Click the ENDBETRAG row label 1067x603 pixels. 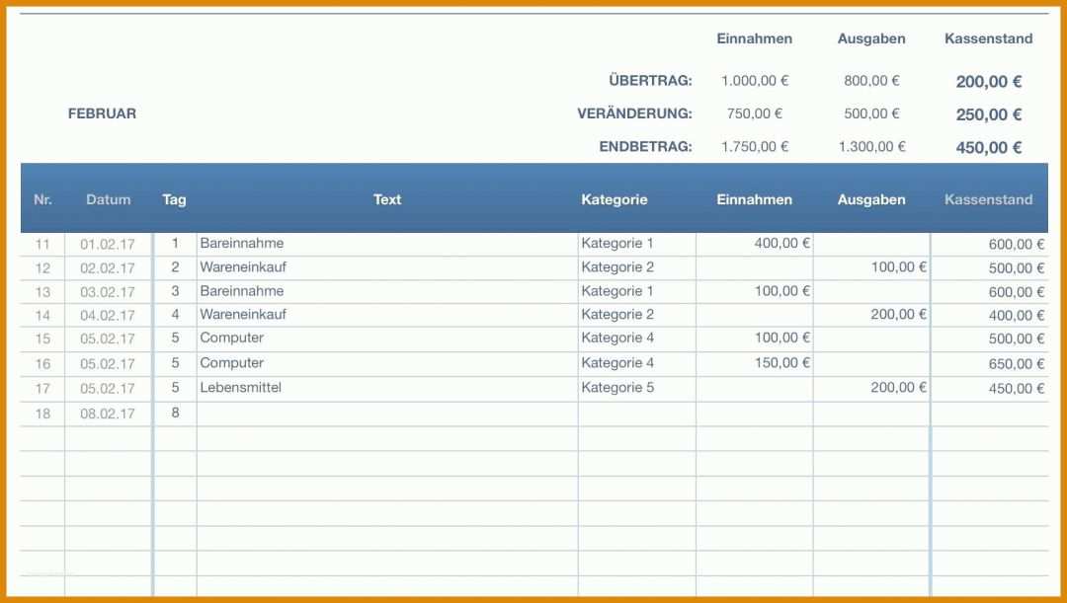coord(646,146)
